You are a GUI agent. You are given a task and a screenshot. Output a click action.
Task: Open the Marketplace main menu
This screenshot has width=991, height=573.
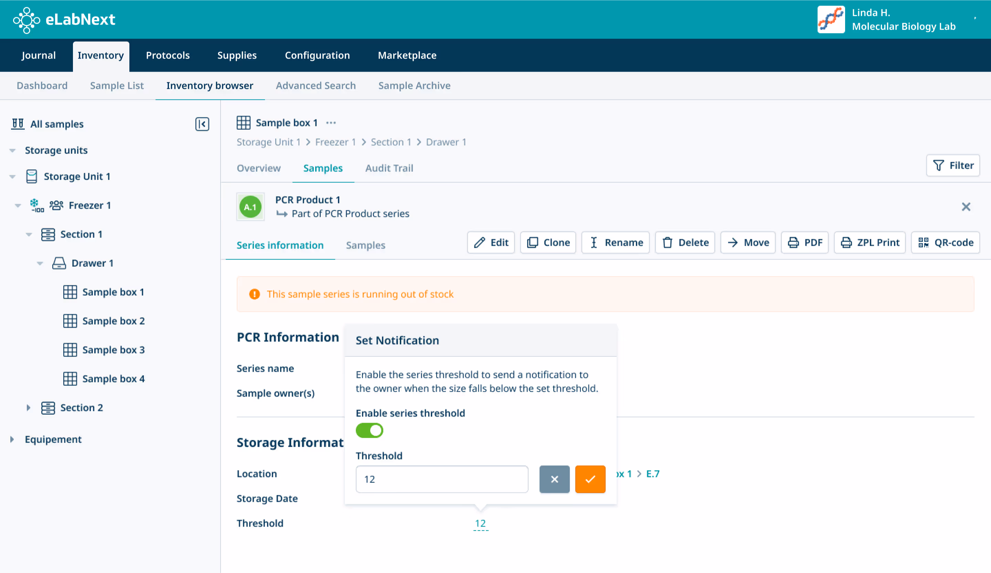pos(407,55)
